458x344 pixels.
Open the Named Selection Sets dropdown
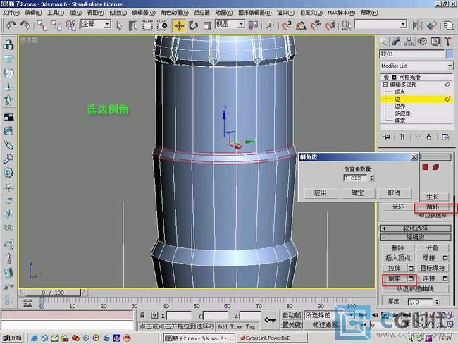pos(403,24)
